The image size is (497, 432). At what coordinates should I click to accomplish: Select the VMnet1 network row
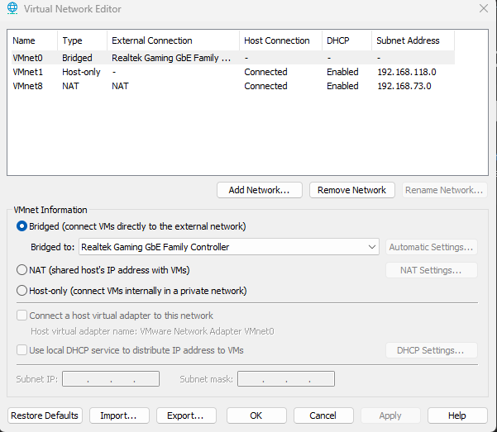pos(233,72)
